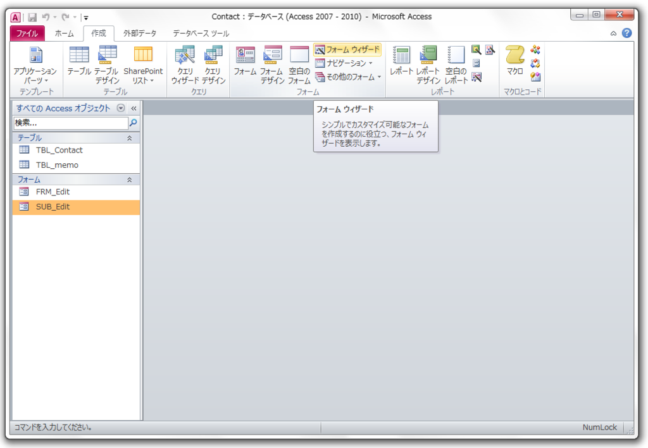Click the フォーム group header label in navigation pane

pyautogui.click(x=29, y=180)
